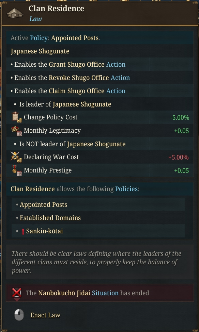199x332 pixels.
Task: Click the Declaring War Cost swords icon
Action: point(16,157)
